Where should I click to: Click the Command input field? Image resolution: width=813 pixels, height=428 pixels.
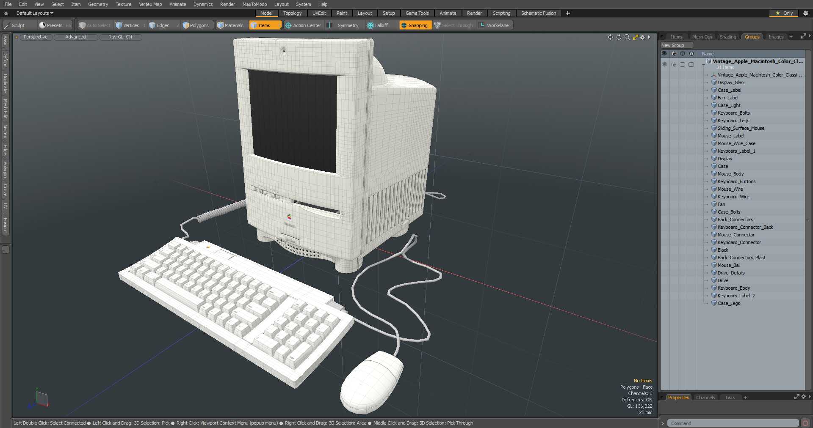point(733,423)
